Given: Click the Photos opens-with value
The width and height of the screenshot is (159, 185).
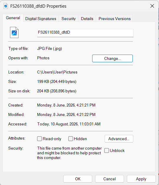Looking at the screenshot, I should click(43, 58).
